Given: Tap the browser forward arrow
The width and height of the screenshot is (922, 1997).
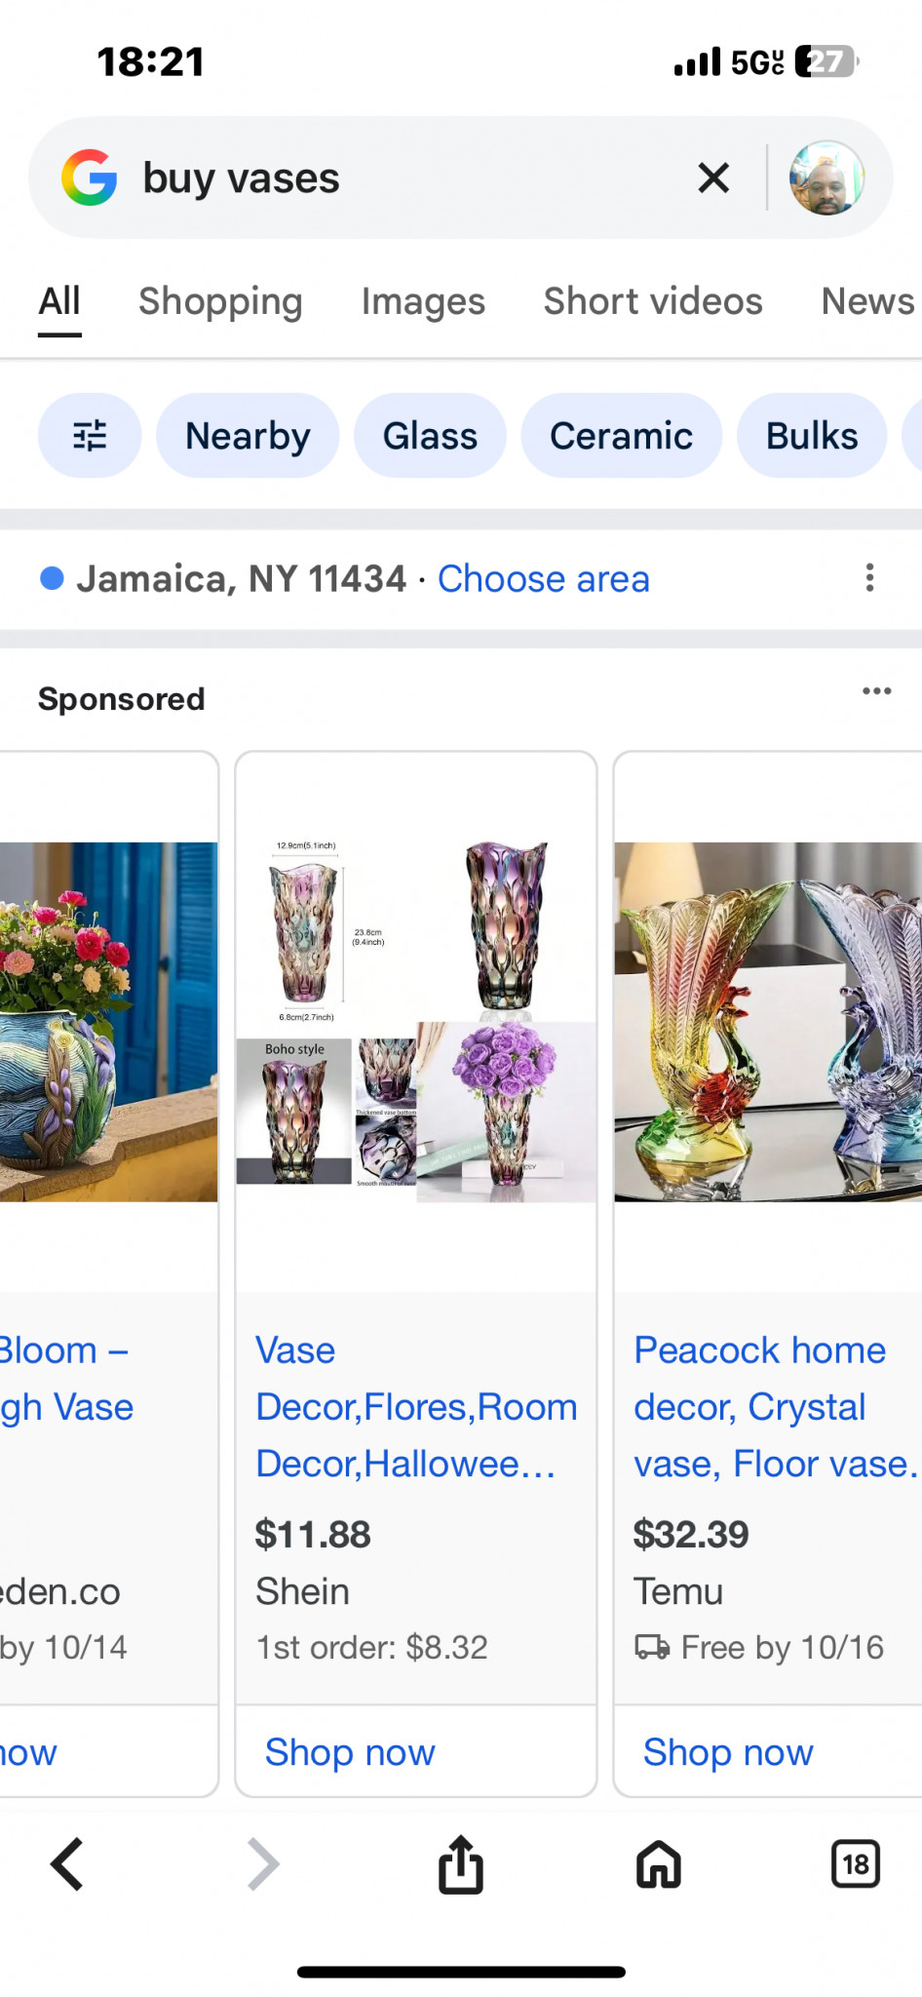Looking at the screenshot, I should [263, 1864].
